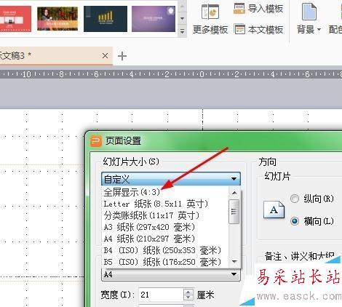The width and height of the screenshot is (342, 307).
Task: Select the 横向(L) landscape radio button
Action: 295,221
